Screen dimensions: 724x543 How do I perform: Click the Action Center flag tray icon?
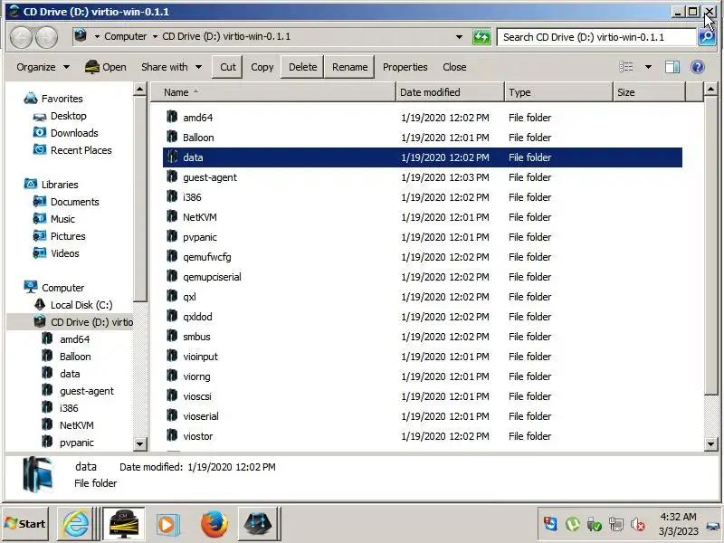coord(550,525)
